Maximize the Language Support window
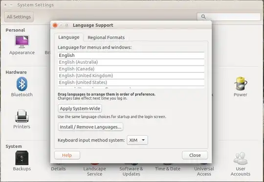264x182 pixels. click(x=67, y=25)
